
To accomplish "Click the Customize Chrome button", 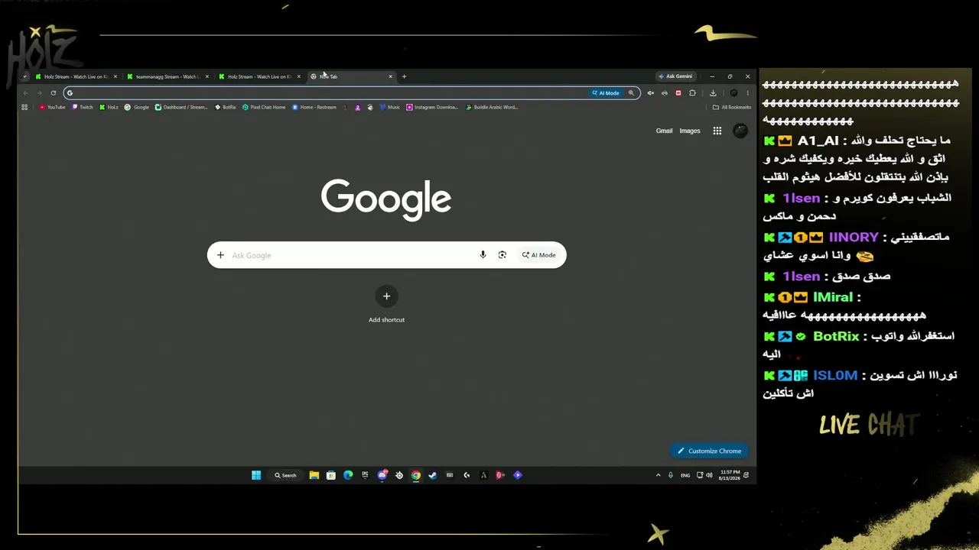I will [x=709, y=451].
